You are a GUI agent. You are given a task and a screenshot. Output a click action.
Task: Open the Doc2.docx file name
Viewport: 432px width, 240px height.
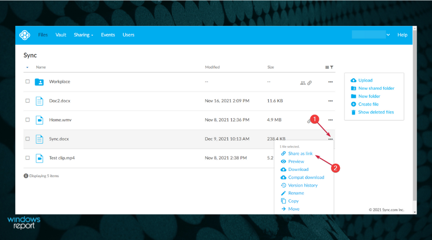(60, 101)
